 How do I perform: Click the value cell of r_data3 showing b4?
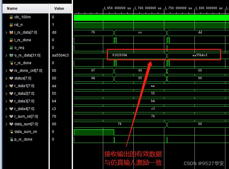(x=54, y=101)
